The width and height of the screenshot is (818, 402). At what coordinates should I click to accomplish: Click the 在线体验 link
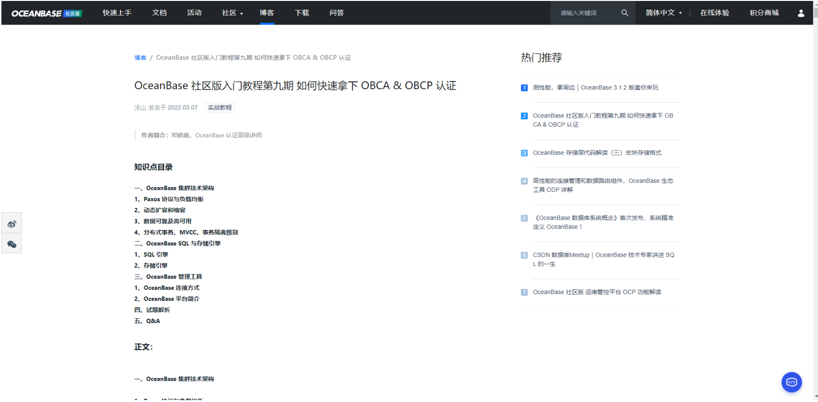point(715,13)
